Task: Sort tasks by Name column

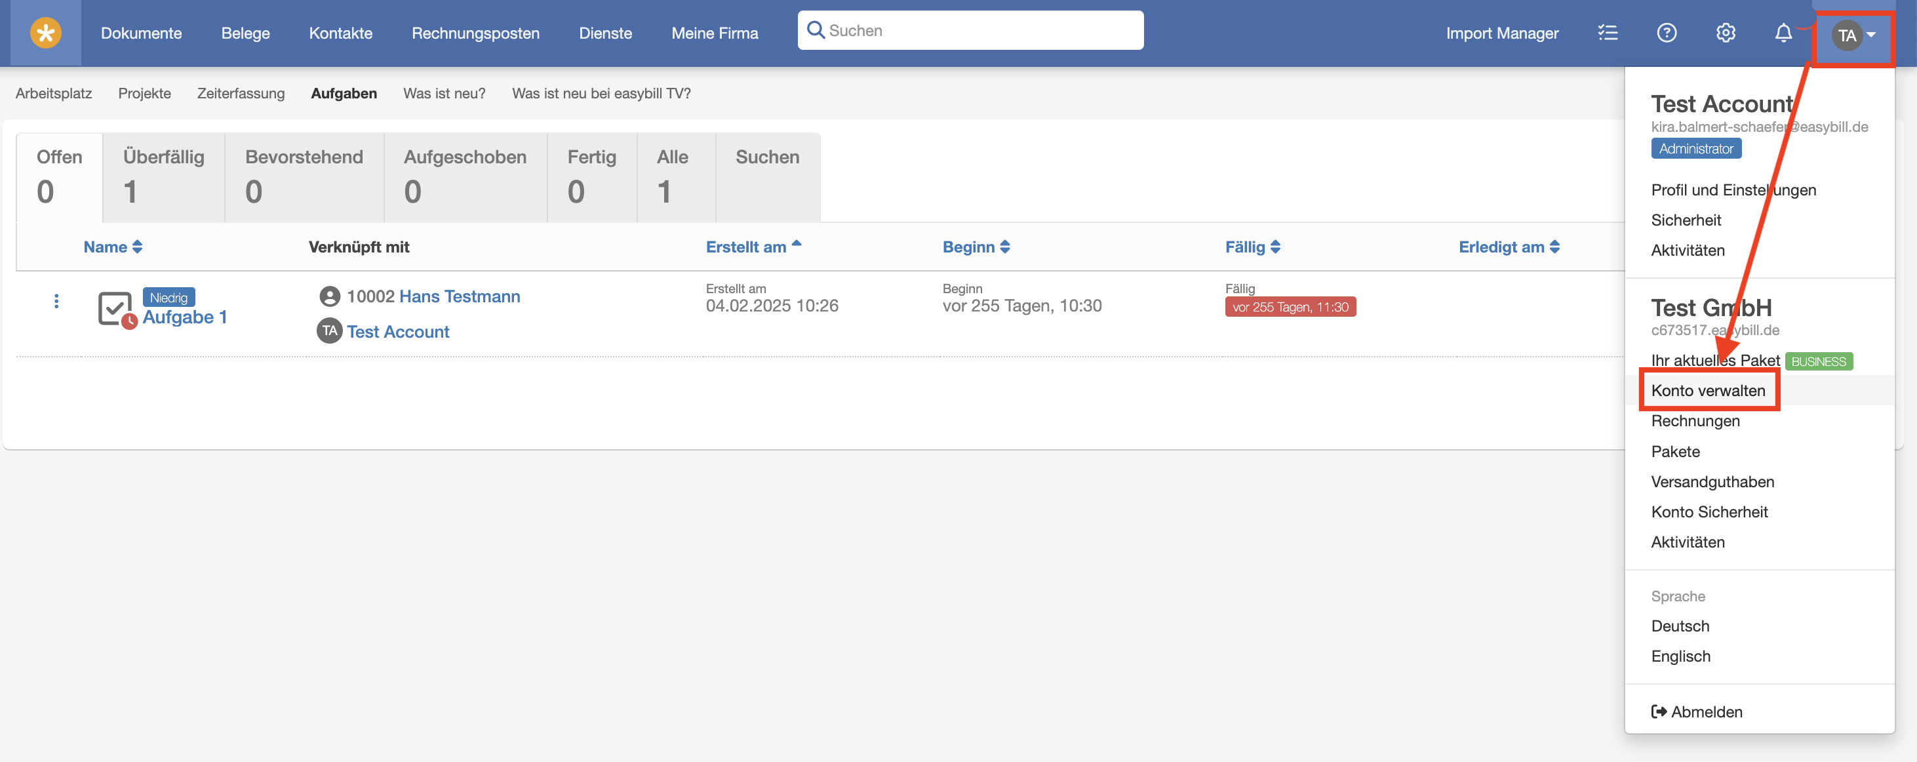Action: (x=112, y=247)
